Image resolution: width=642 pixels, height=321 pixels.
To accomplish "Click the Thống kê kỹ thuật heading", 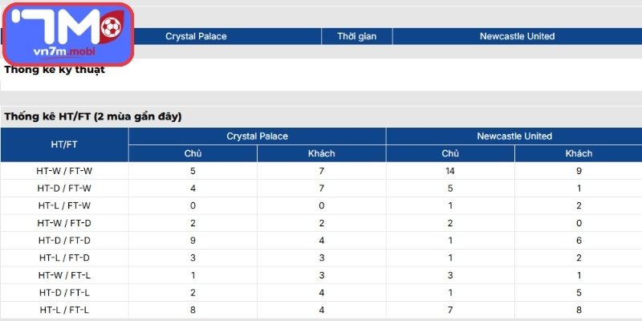I will click(x=55, y=70).
